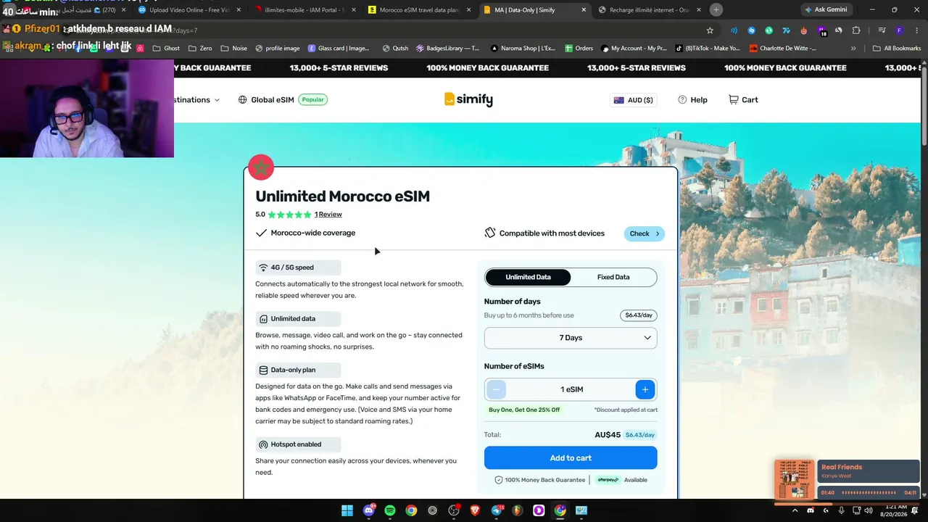Screen dimensions: 928x522
Task: Open the Qutsh bookmark
Action: 396,49
